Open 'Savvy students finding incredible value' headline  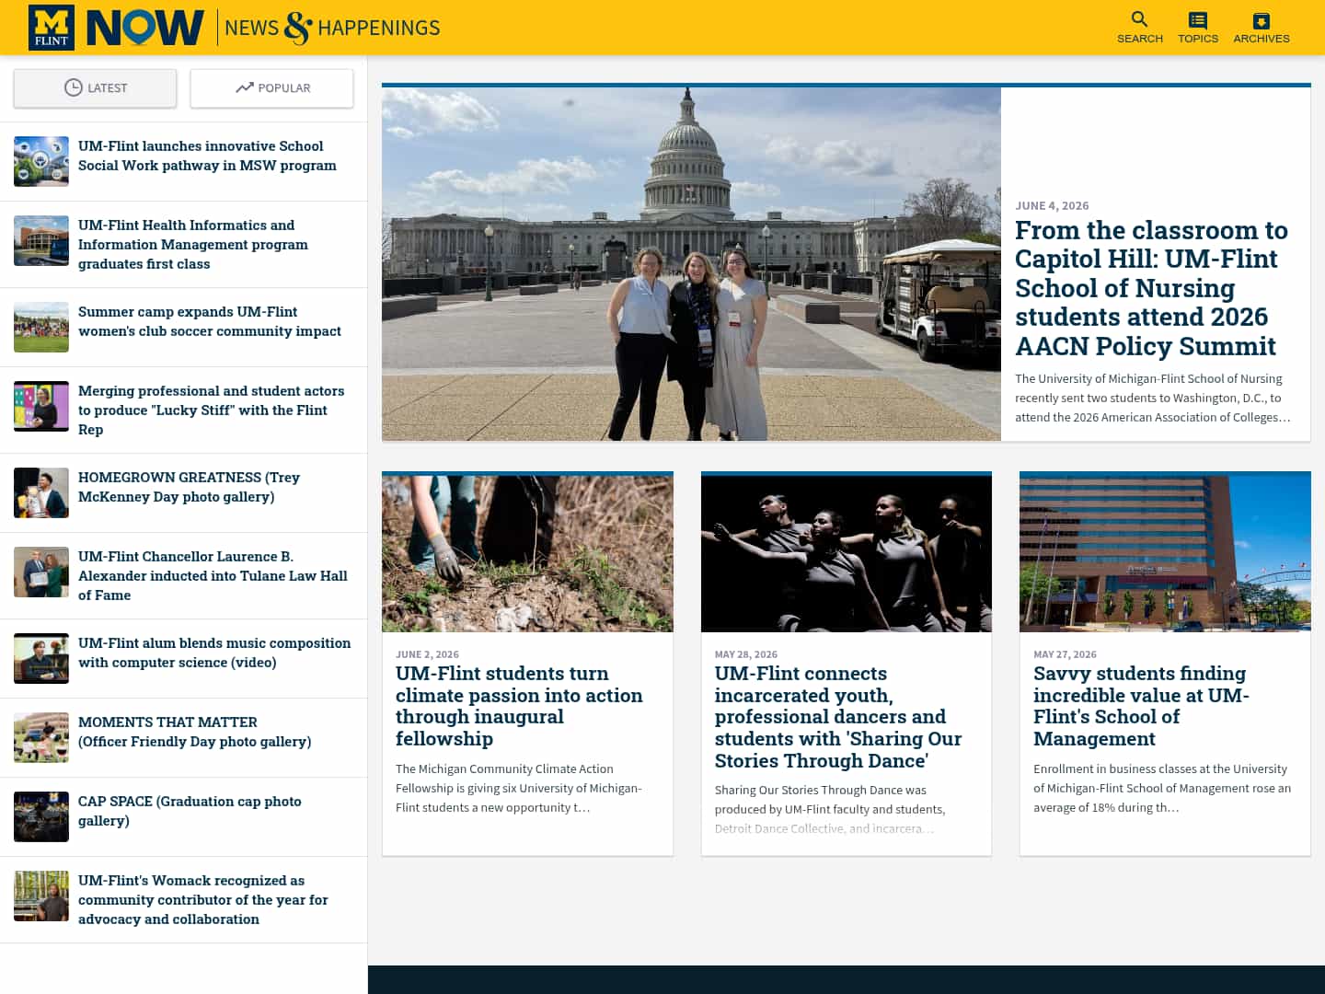click(x=1141, y=706)
